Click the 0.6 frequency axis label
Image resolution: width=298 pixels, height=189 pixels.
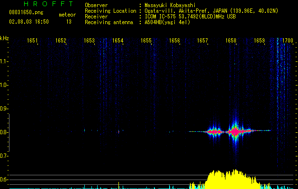coord(4,180)
